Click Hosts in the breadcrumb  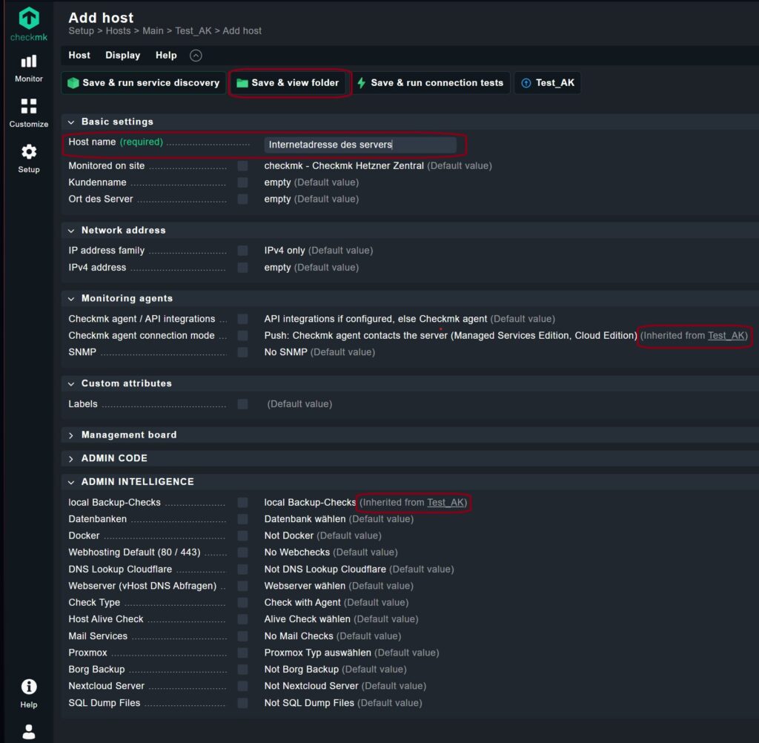[118, 31]
